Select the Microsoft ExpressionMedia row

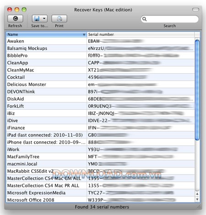pyautogui.click(x=100, y=193)
